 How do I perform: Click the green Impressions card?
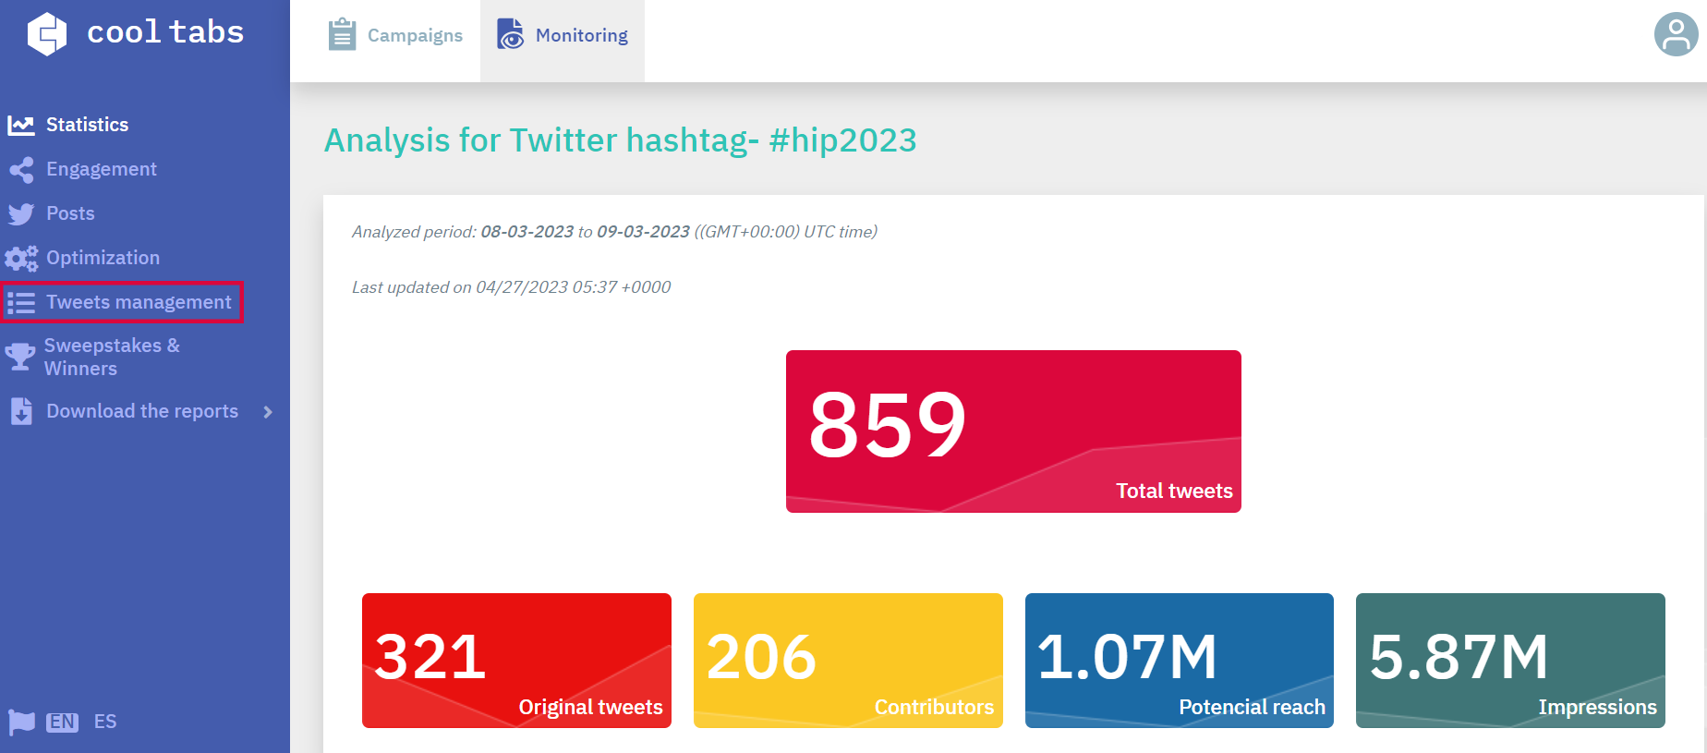[x=1510, y=660]
